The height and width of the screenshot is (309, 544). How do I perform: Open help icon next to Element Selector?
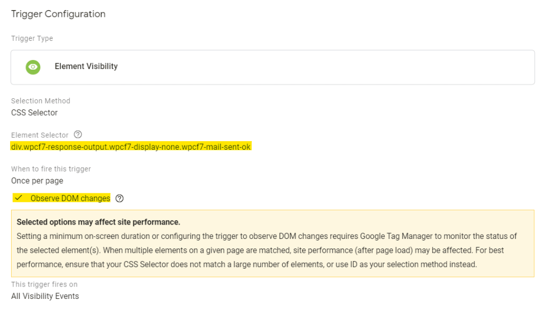[78, 135]
